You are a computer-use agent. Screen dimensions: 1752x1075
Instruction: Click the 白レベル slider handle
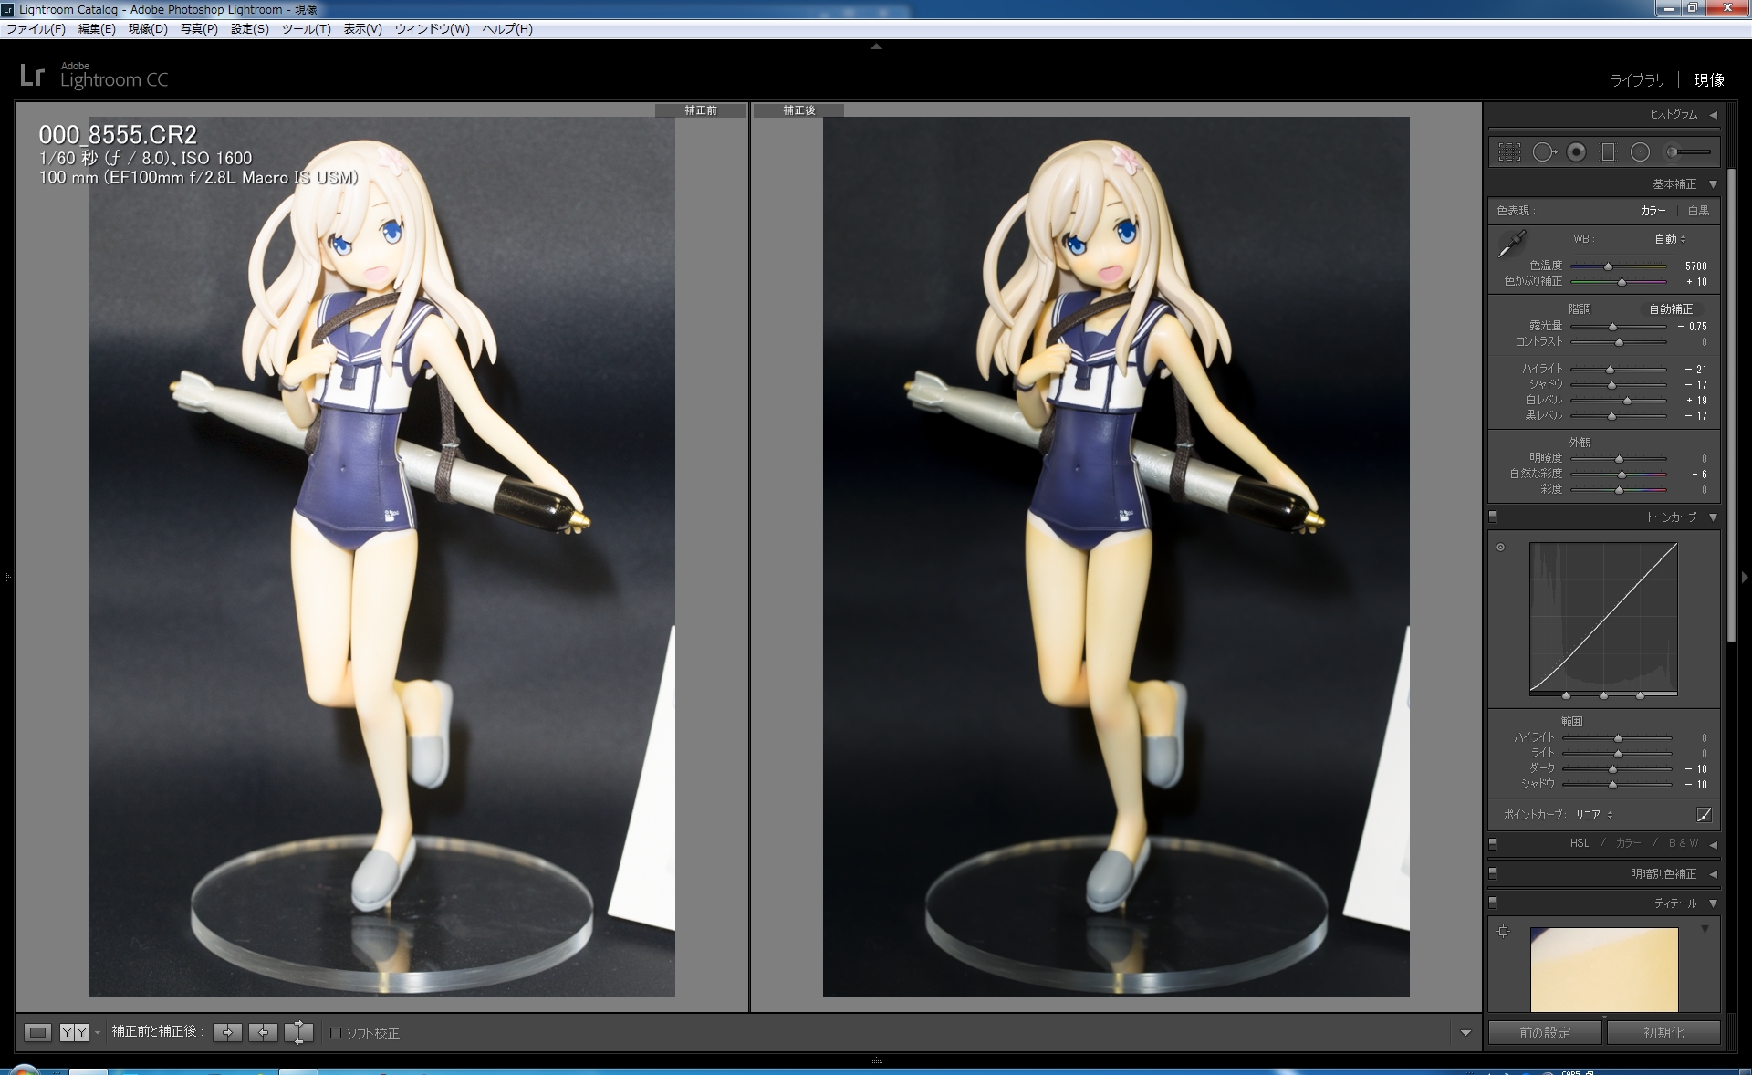[x=1627, y=401]
